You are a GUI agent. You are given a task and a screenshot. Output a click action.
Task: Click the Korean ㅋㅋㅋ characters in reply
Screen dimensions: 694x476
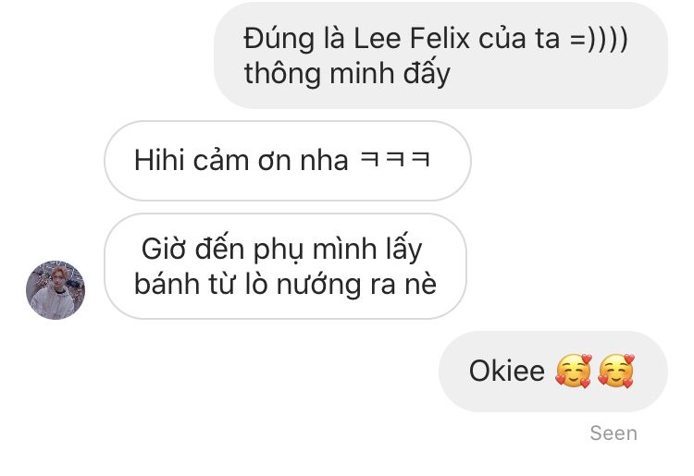(395, 159)
